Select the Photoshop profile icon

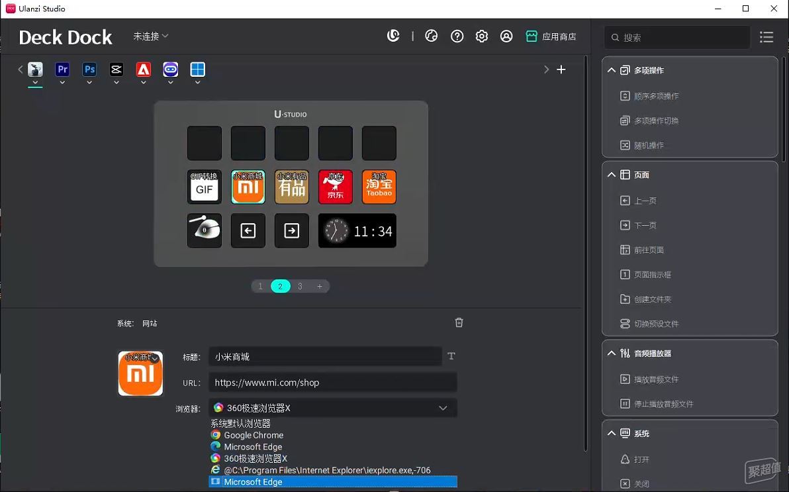pos(89,70)
